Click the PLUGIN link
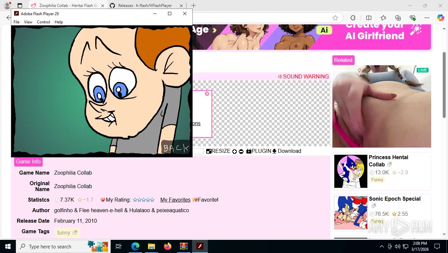 click(259, 151)
